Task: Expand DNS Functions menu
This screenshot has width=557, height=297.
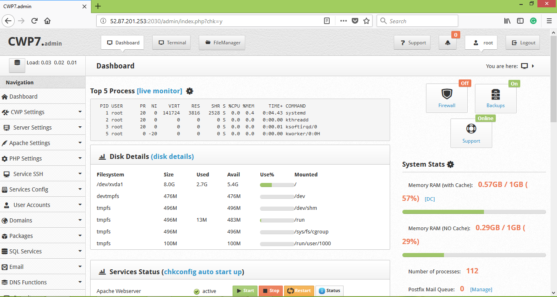Action: point(43,282)
